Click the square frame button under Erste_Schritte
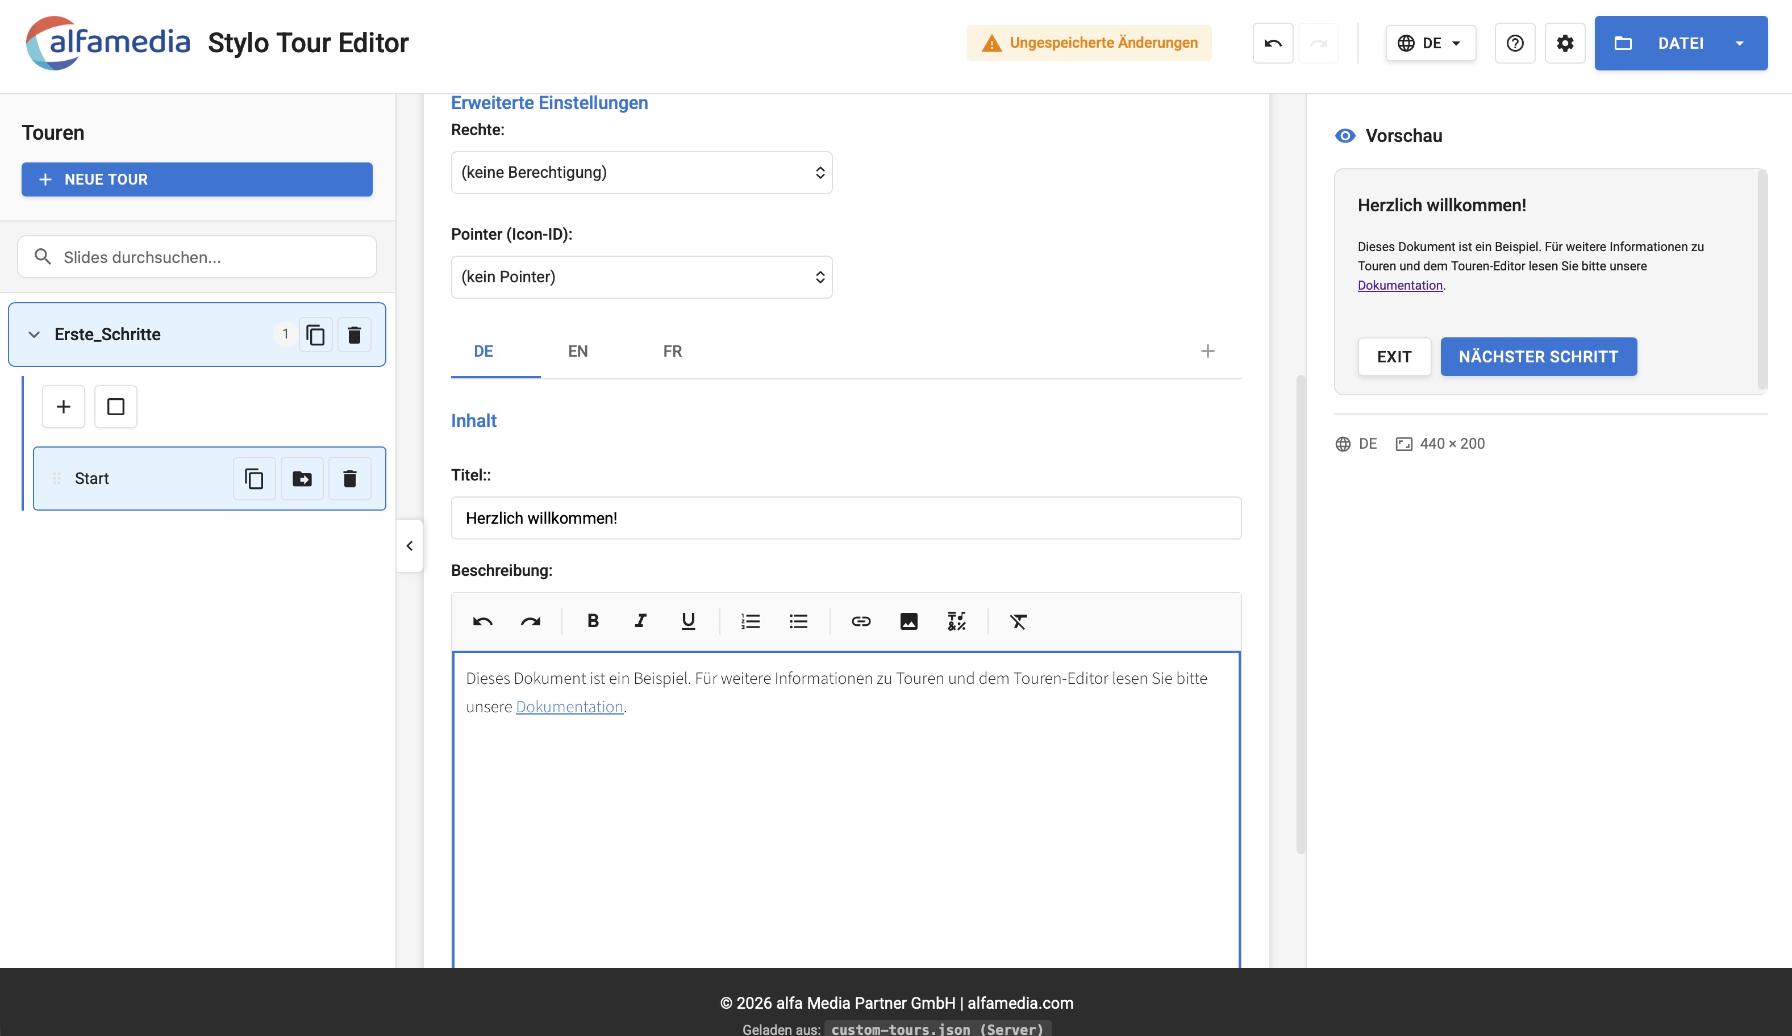Image resolution: width=1792 pixels, height=1036 pixels. pyautogui.click(x=115, y=407)
